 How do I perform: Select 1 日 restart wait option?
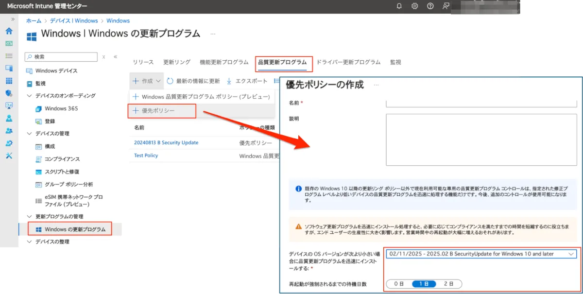click(424, 284)
